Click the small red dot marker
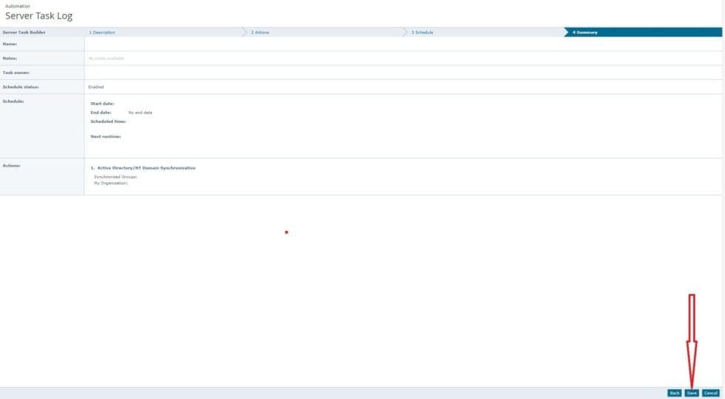 pyautogui.click(x=286, y=232)
